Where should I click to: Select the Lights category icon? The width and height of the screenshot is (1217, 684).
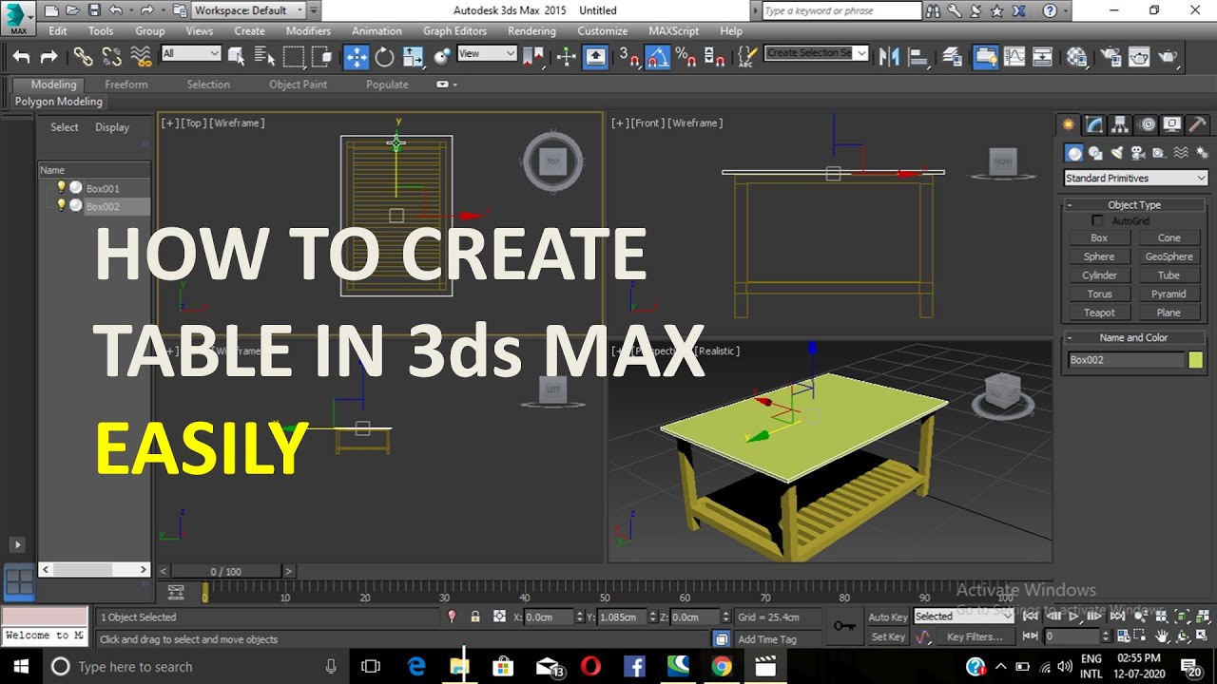coord(1117,153)
